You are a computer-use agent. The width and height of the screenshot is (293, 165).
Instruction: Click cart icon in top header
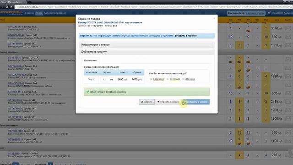click(x=269, y=13)
